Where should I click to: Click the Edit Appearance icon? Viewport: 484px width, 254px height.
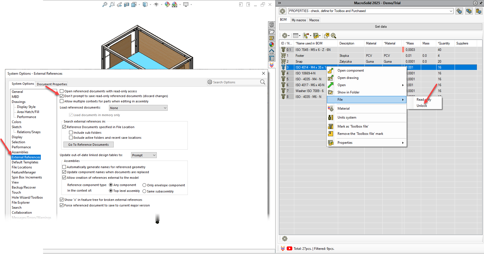coord(167,4)
